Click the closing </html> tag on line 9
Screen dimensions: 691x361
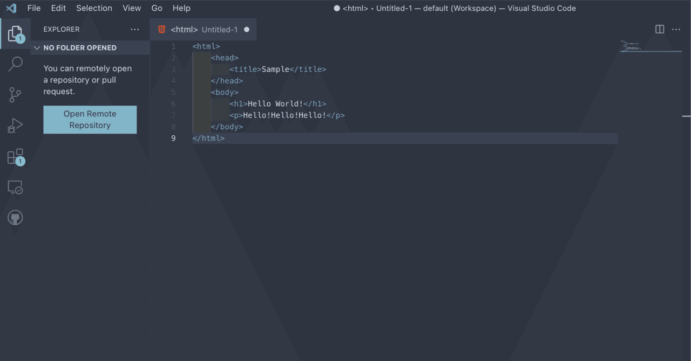[x=208, y=138]
